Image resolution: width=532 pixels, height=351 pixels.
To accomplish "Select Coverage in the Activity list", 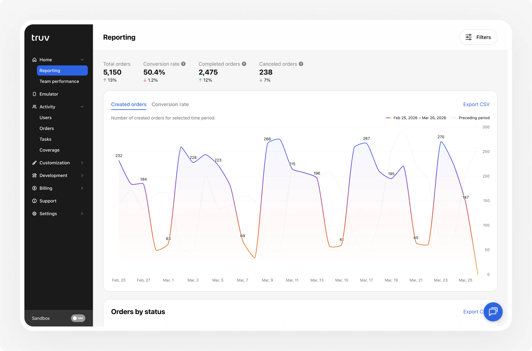I will [x=49, y=150].
